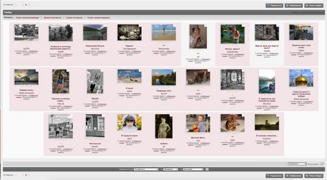Image resolution: width=327 pixels, height=180 pixels.
Task: Click the OK button after 'все время' dropdown
Action: click(x=207, y=169)
